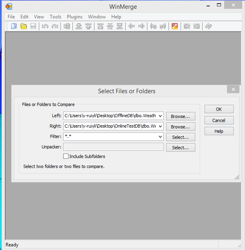245x250 pixels.
Task: Click the Undo arrow toolbar icon
Action: [45, 26]
